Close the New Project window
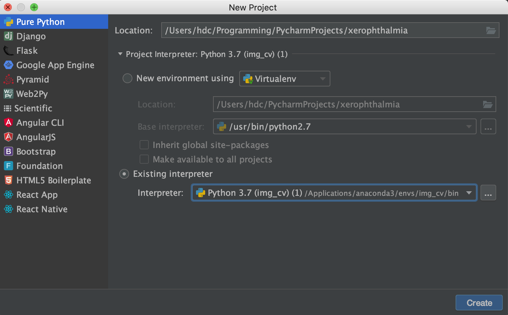The image size is (508, 315). pyautogui.click(x=8, y=7)
